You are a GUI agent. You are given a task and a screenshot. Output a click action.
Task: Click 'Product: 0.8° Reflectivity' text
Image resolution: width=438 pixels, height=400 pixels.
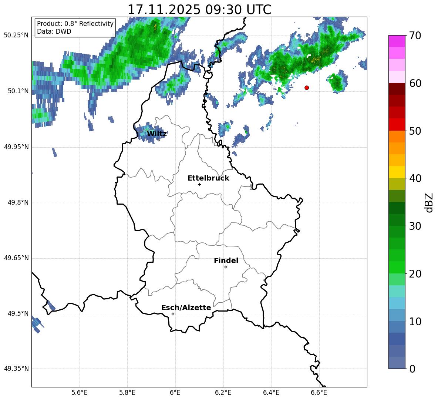click(75, 23)
